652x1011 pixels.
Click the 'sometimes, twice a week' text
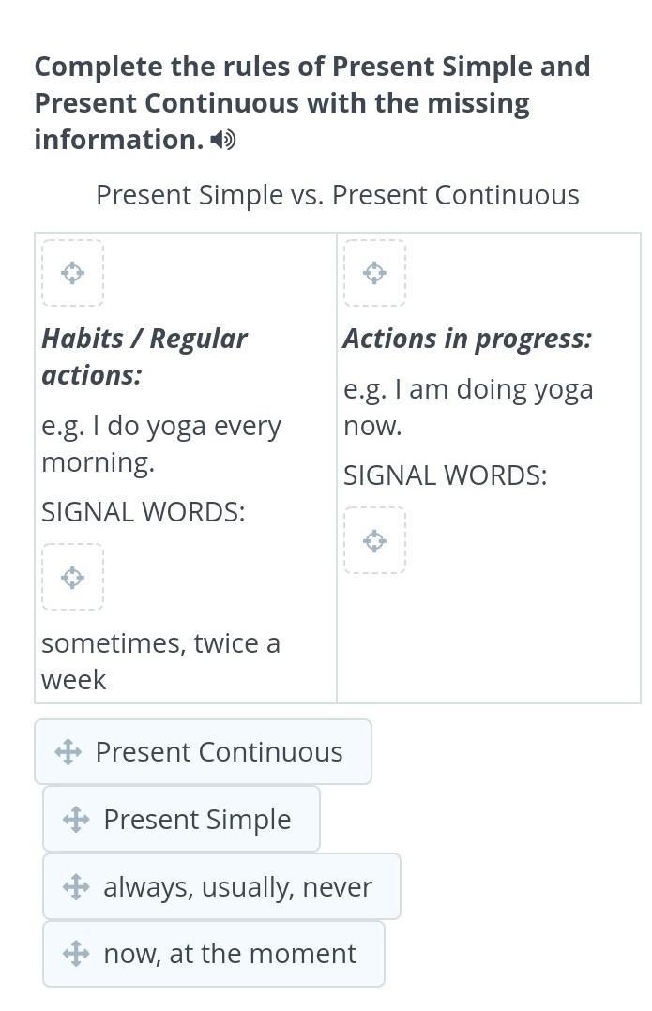point(160,661)
